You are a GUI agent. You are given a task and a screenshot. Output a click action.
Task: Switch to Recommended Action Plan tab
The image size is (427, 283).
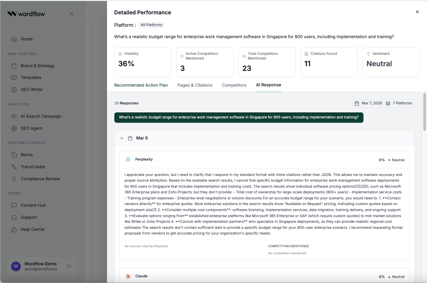(141, 85)
